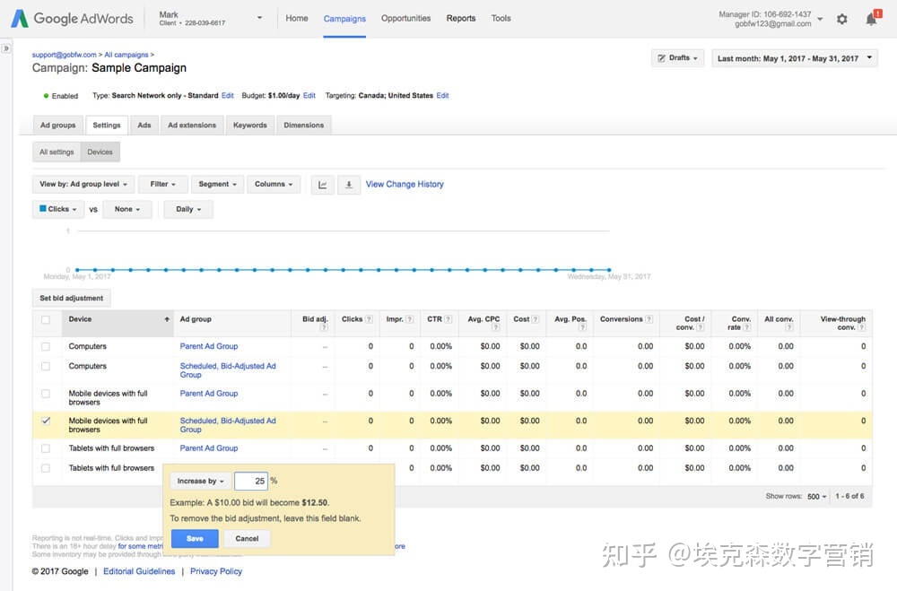897x591 pixels.
Task: Click the download report icon
Action: (x=349, y=185)
